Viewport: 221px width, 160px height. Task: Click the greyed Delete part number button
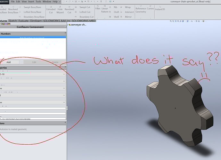55,62
